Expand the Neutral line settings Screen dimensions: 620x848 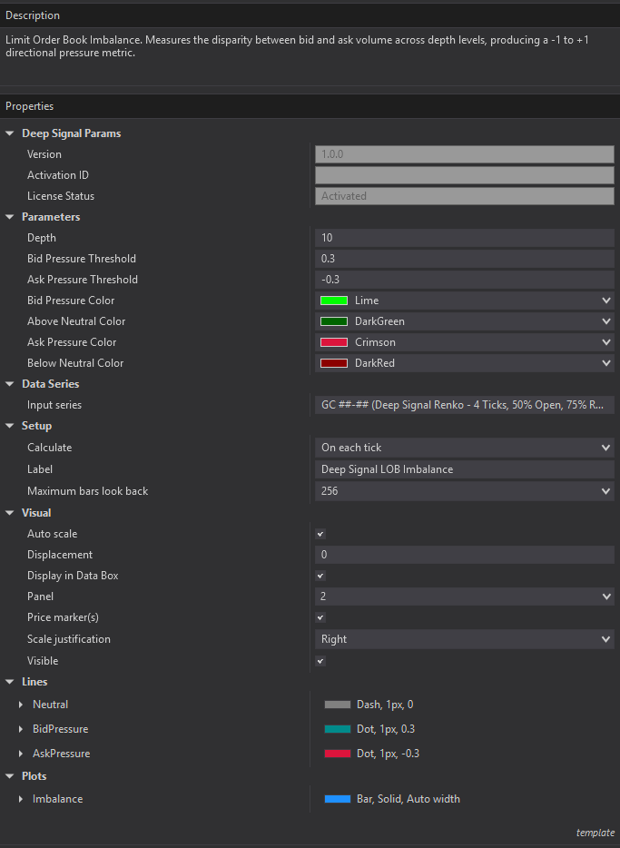tap(20, 705)
